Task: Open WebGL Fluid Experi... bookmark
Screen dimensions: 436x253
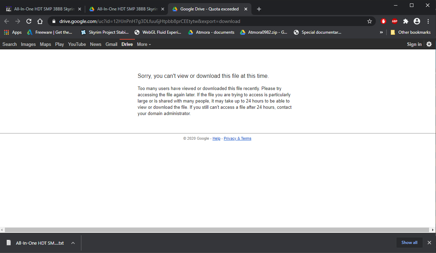Action: tap(158, 32)
